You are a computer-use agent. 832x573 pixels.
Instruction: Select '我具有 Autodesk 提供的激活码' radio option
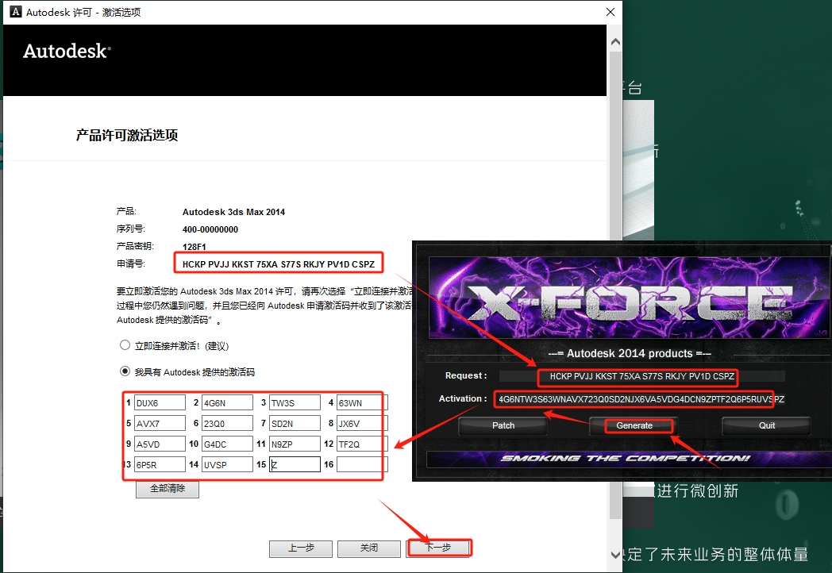tap(125, 371)
